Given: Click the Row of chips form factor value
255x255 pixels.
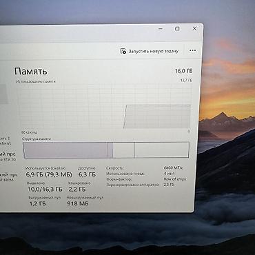Looking at the screenshot, I should (175, 178).
